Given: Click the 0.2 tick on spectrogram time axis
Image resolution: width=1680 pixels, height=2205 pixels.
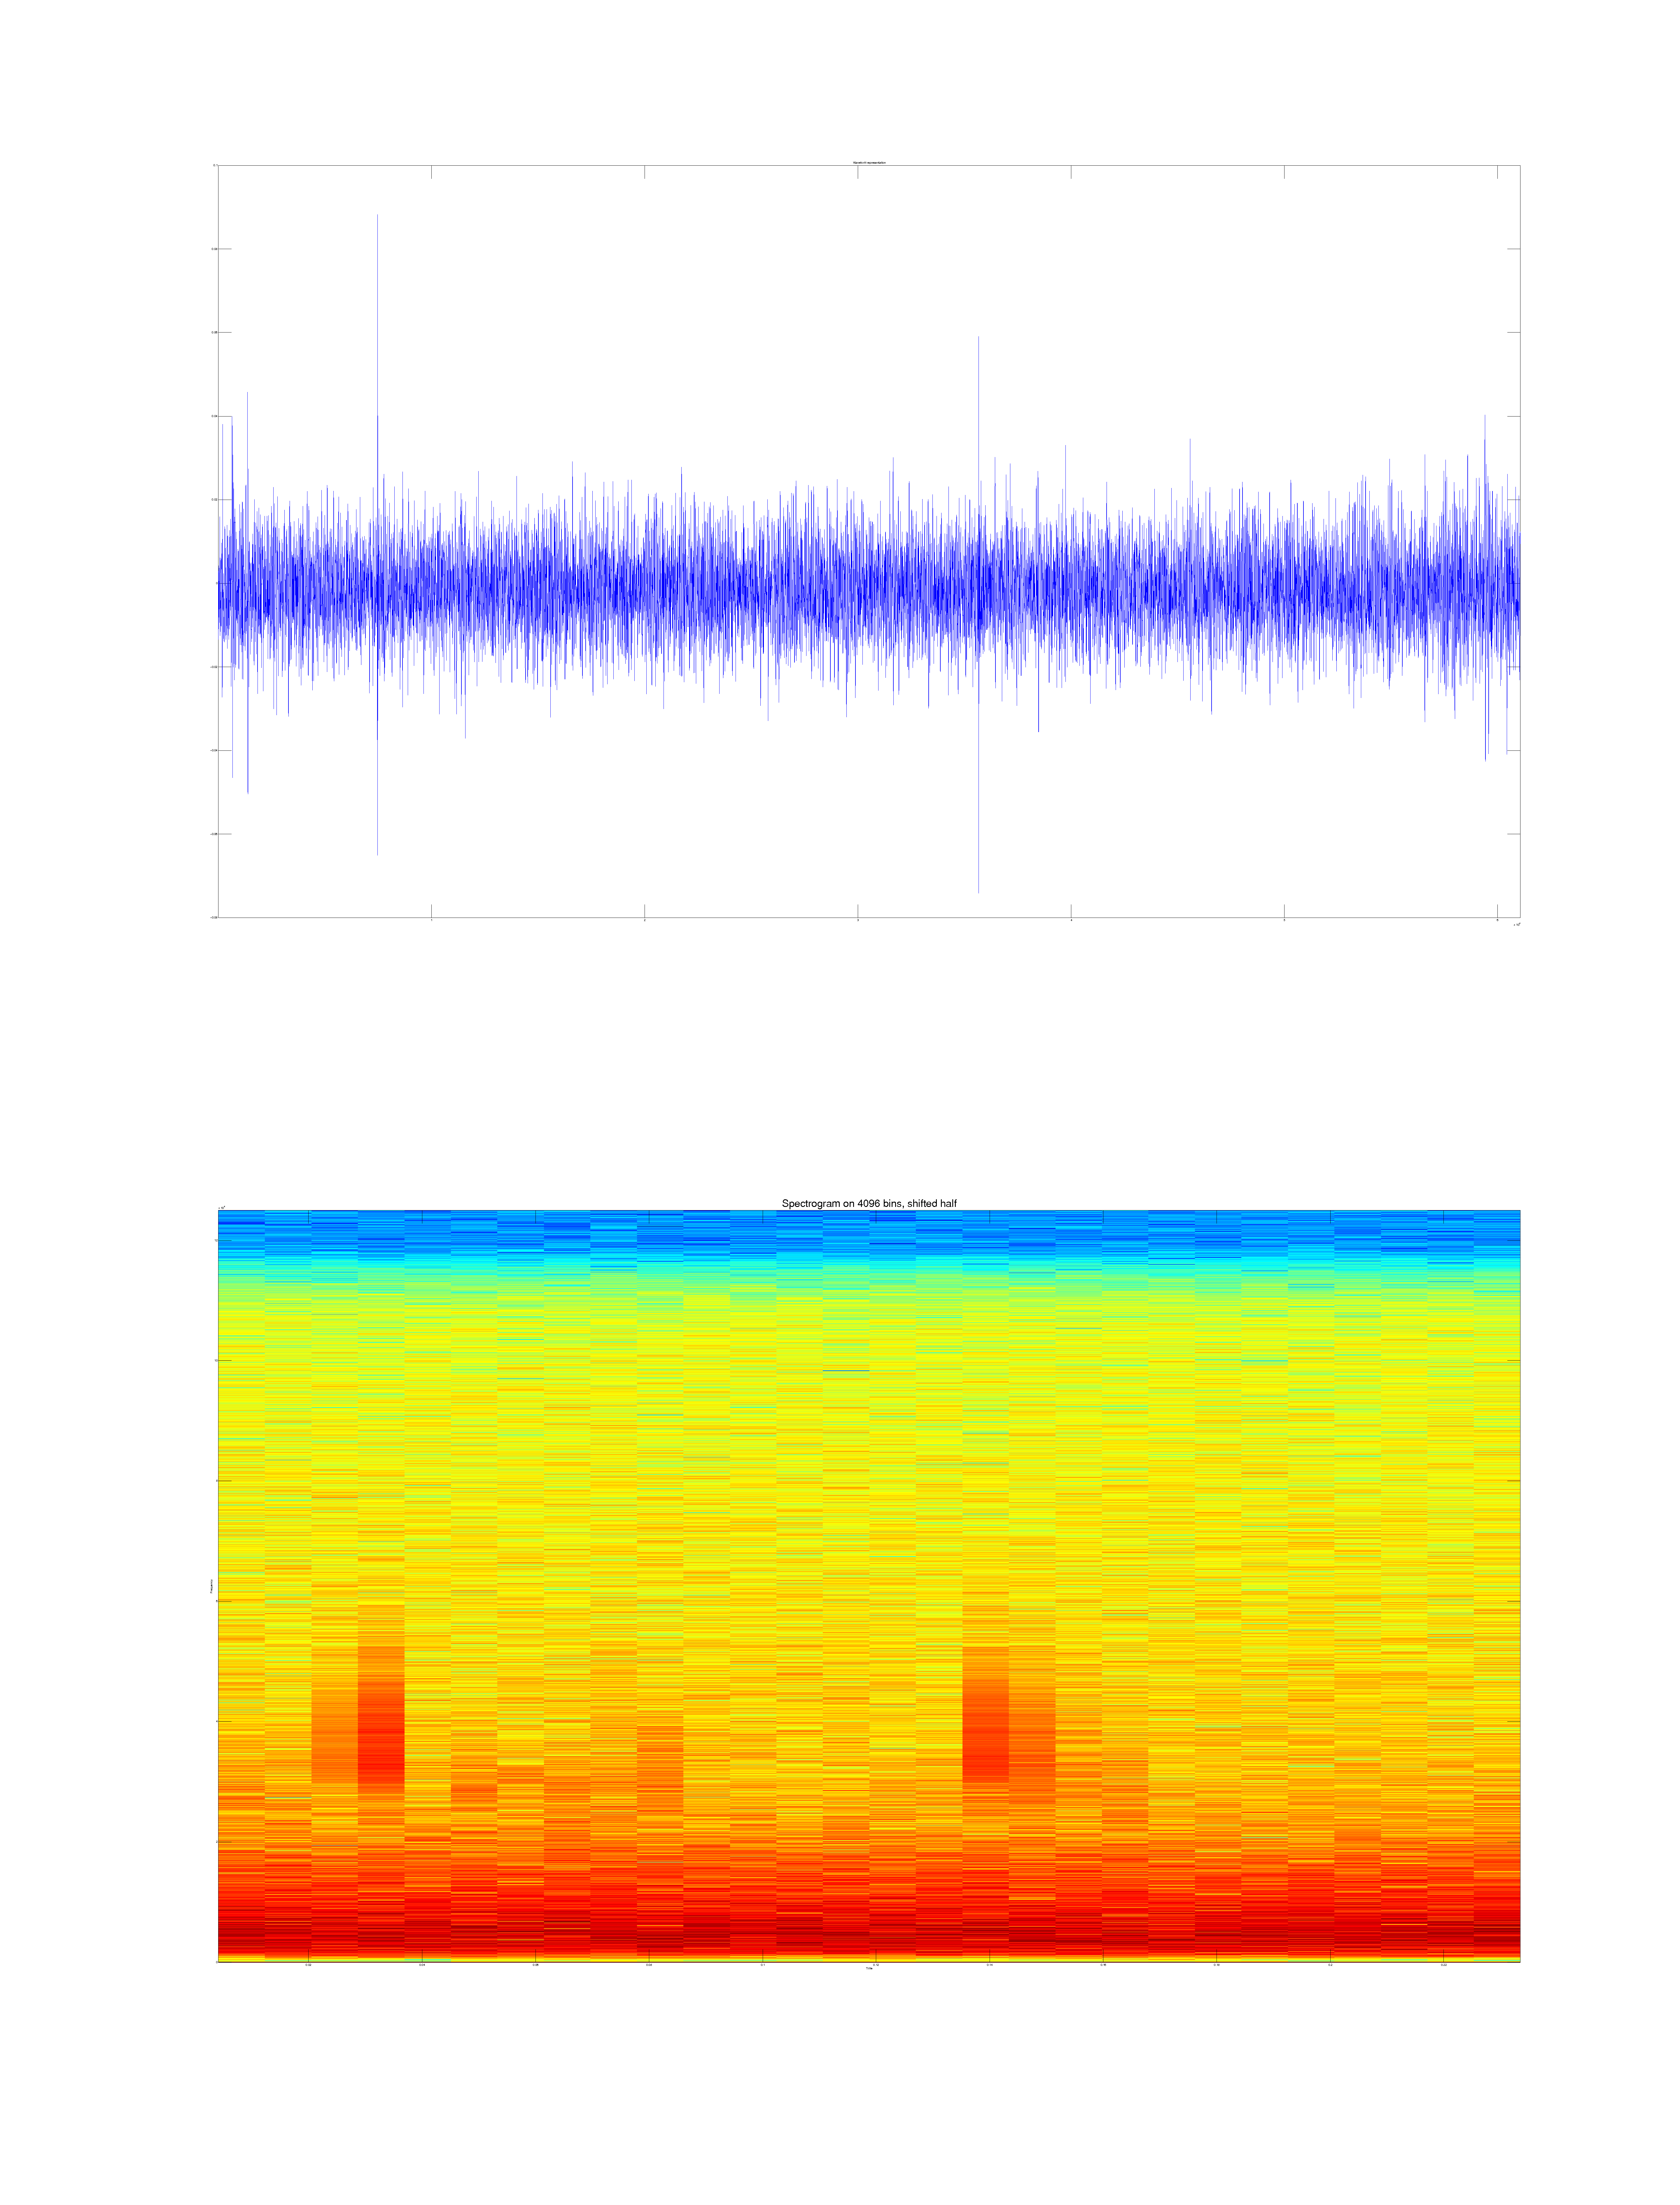Looking at the screenshot, I should pos(1330,1965).
